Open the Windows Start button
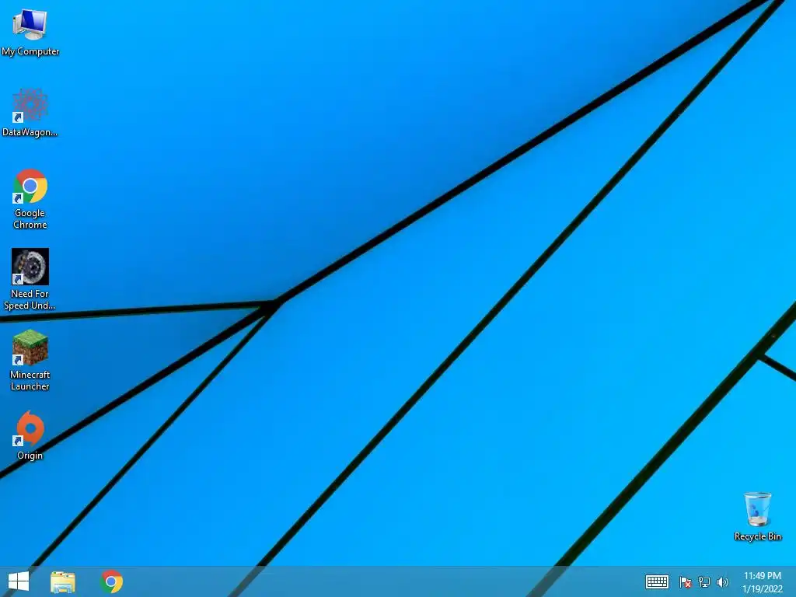Image resolution: width=796 pixels, height=597 pixels. coord(19,581)
